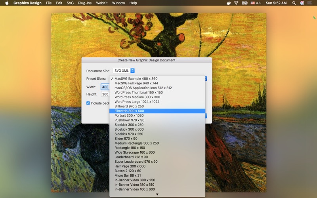Click the Wi-Fi status icon
The image size is (317, 198).
click(236, 3)
